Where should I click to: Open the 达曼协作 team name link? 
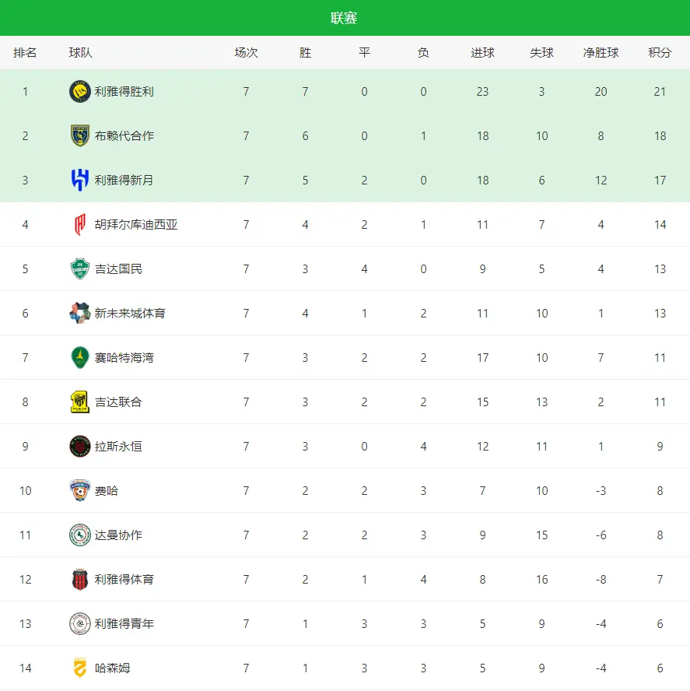pyautogui.click(x=118, y=535)
